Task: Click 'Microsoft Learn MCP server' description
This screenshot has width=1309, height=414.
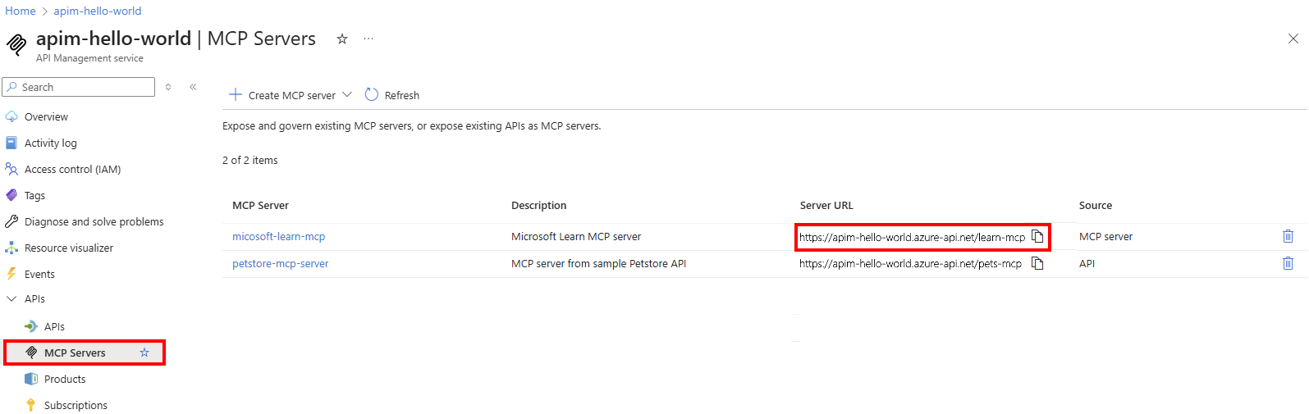Action: point(576,236)
